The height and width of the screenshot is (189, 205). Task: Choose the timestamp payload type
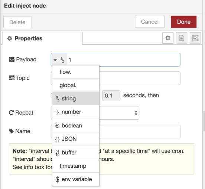76,166
